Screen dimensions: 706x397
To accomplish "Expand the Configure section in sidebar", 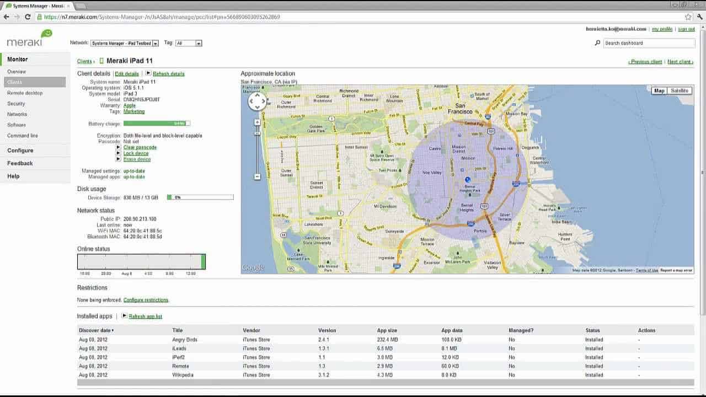I will [x=20, y=151].
